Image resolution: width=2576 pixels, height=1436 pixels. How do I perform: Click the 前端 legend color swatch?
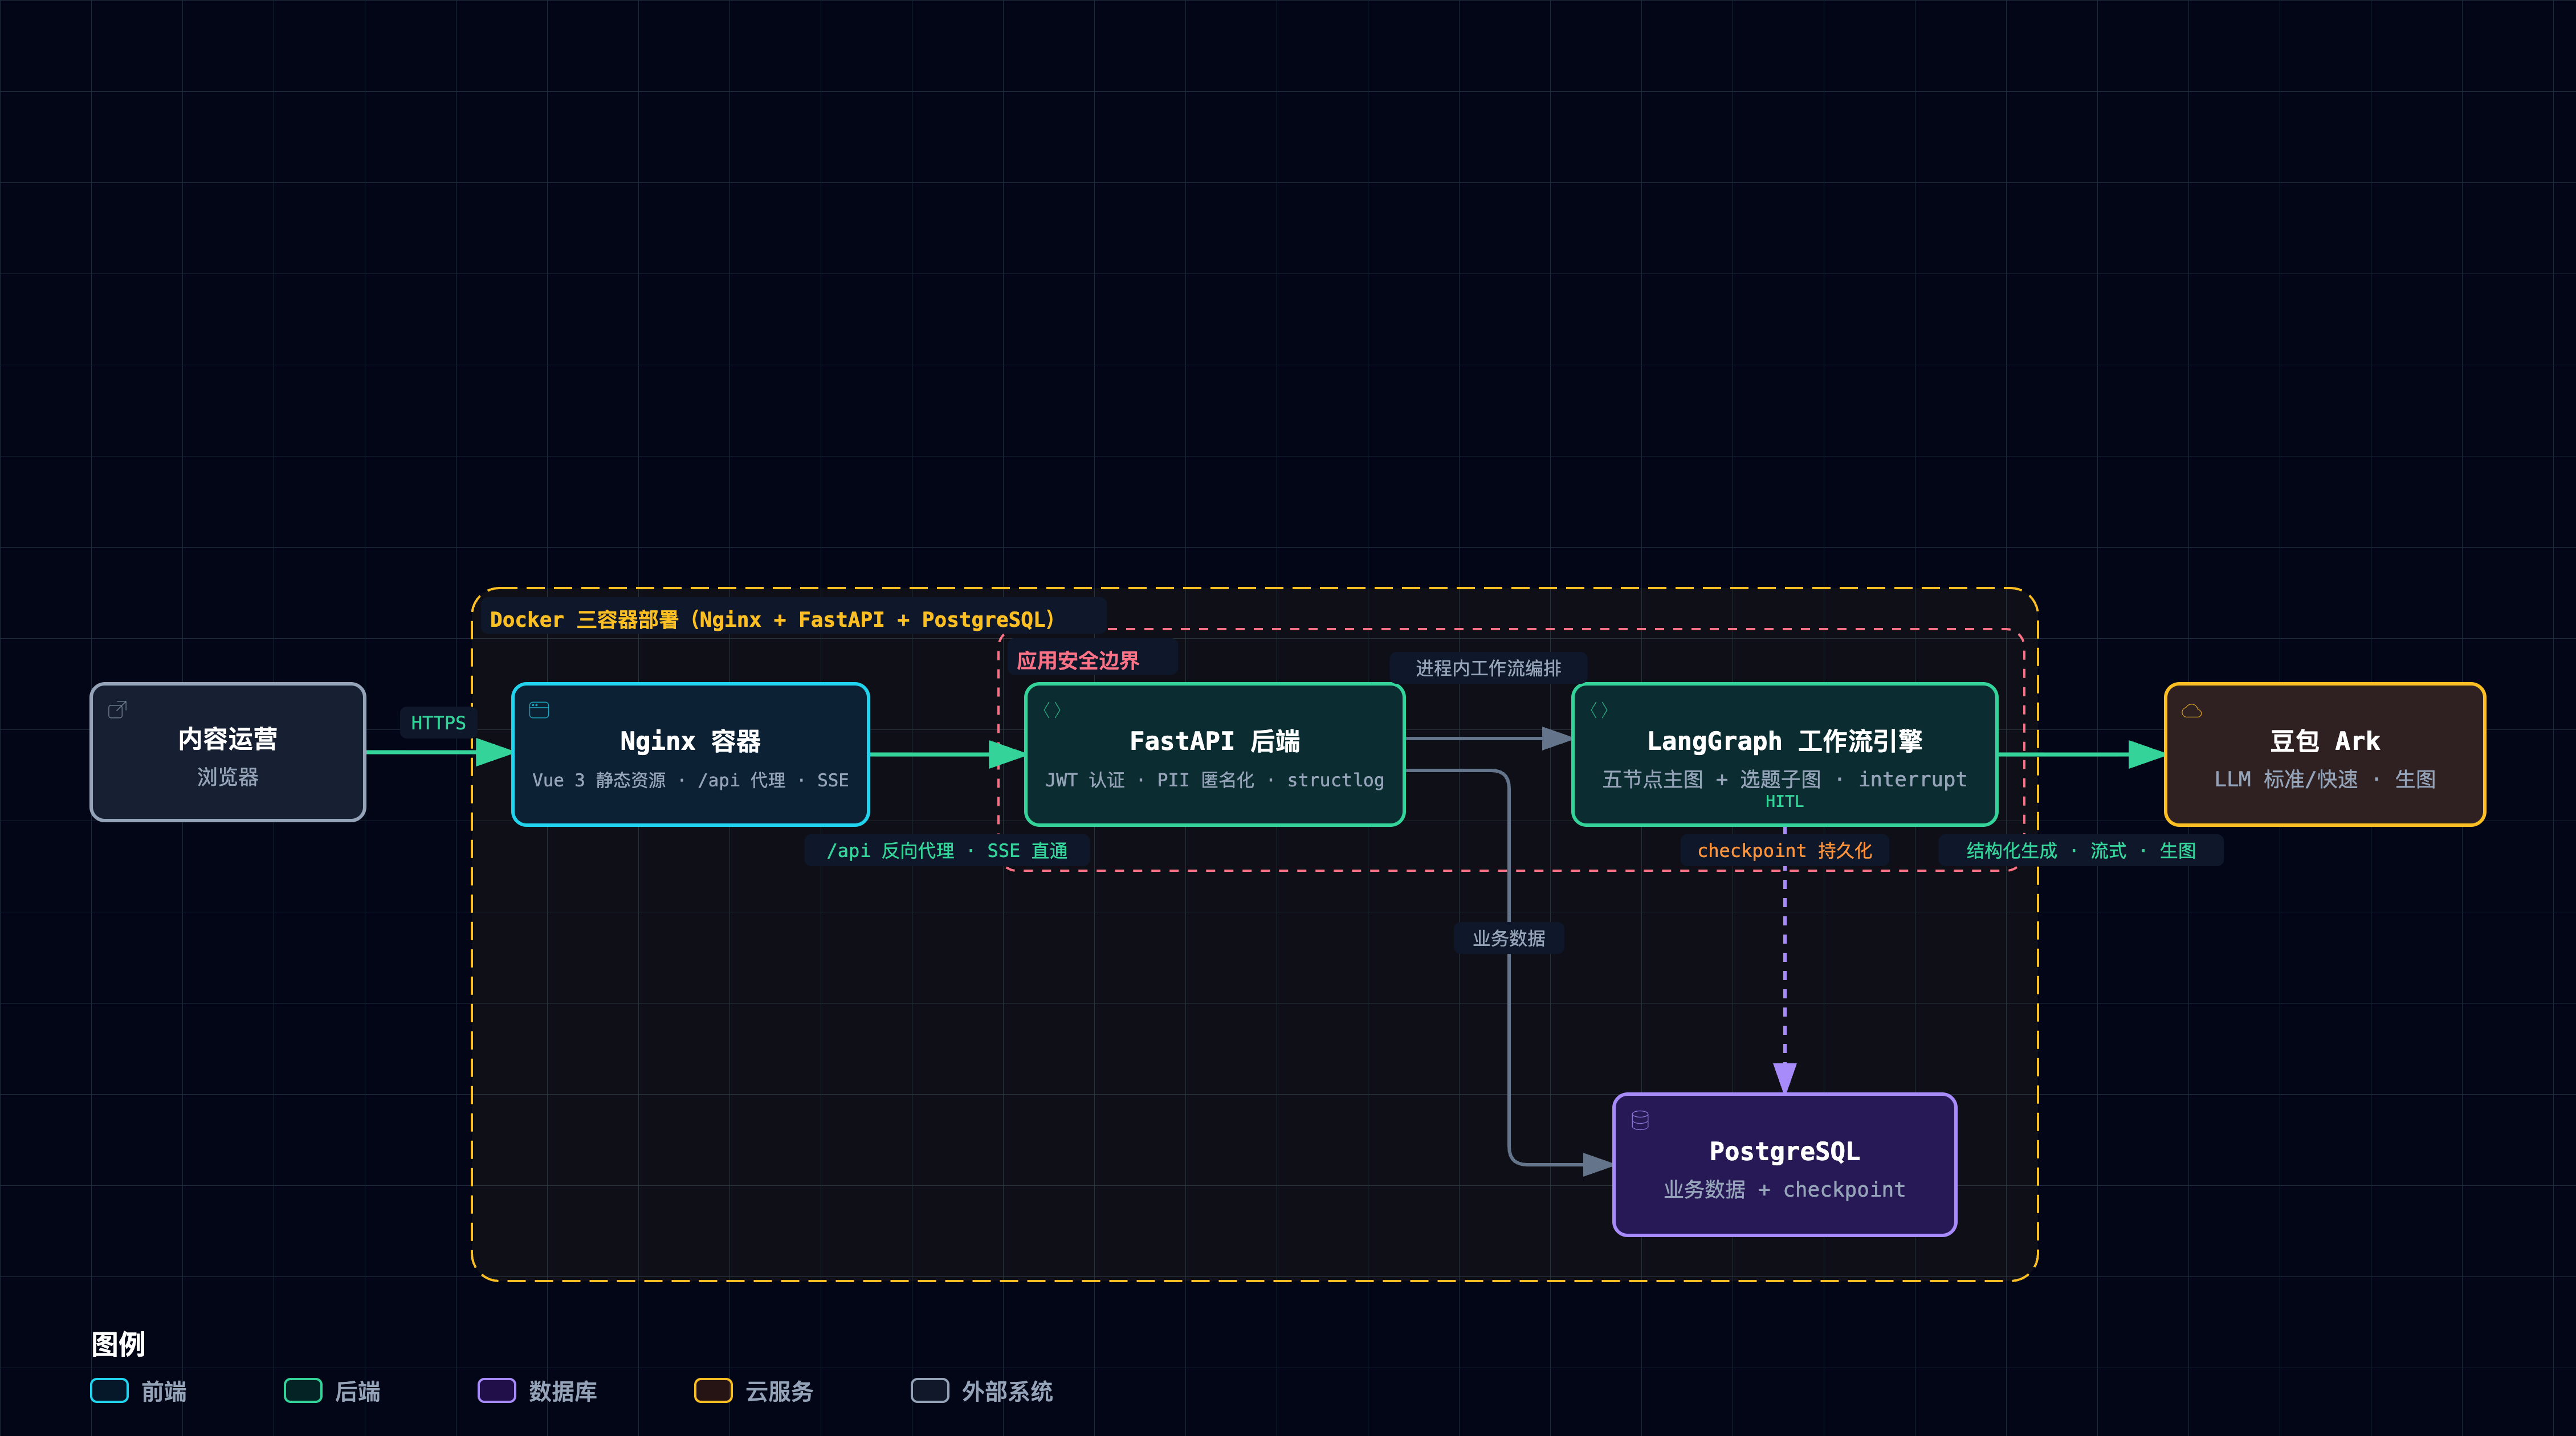(x=109, y=1391)
